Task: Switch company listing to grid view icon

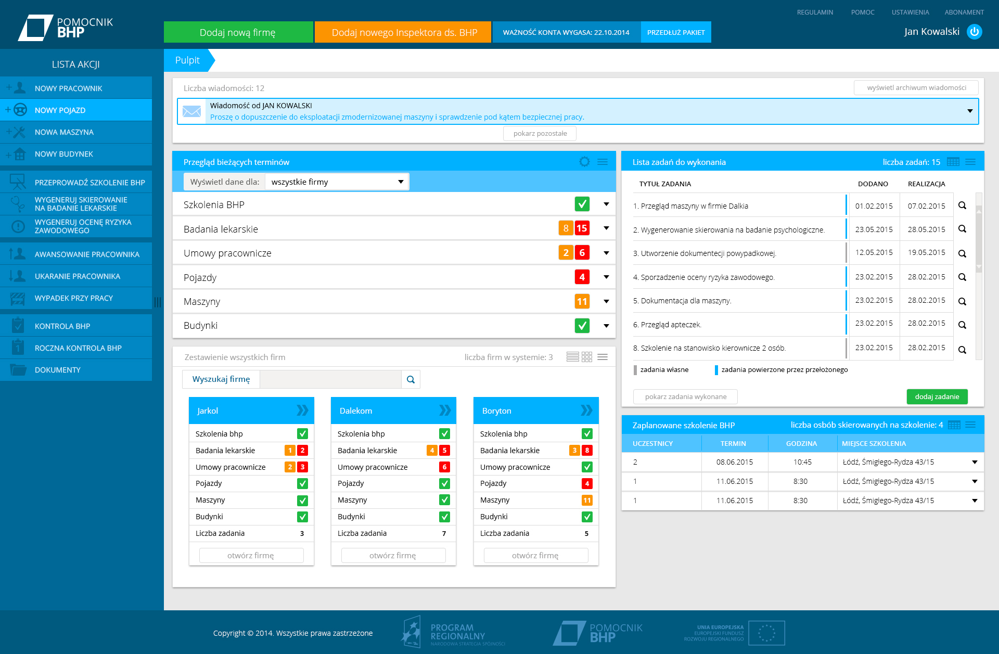Action: pos(587,357)
